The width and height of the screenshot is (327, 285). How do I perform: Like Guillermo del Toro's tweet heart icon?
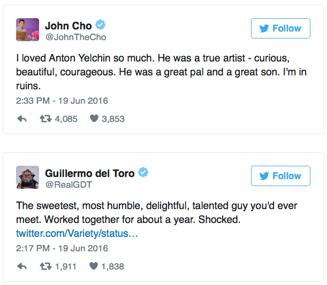tap(94, 266)
